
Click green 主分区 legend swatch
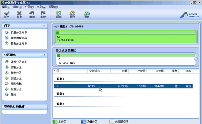click(x=55, y=122)
